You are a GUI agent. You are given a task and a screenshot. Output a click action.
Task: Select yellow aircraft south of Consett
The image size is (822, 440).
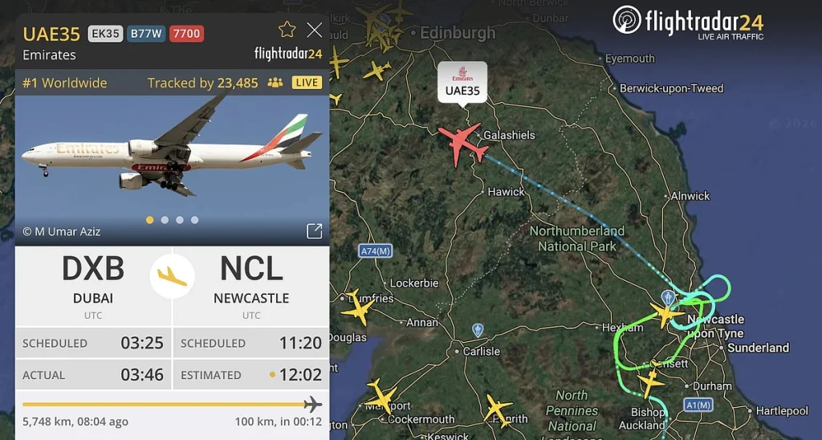[650, 382]
